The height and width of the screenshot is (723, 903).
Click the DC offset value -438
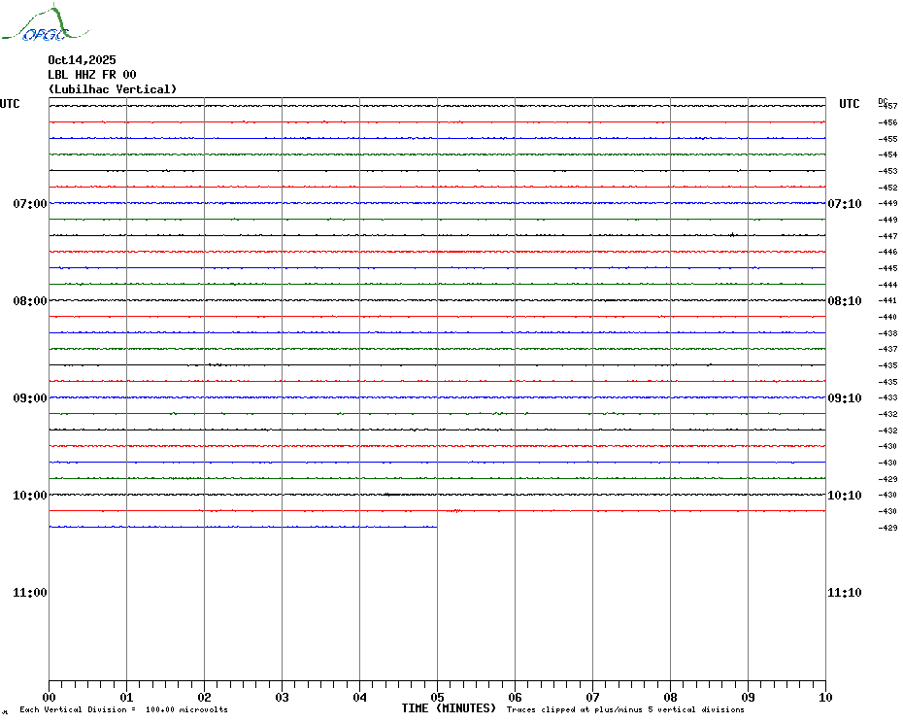[888, 333]
